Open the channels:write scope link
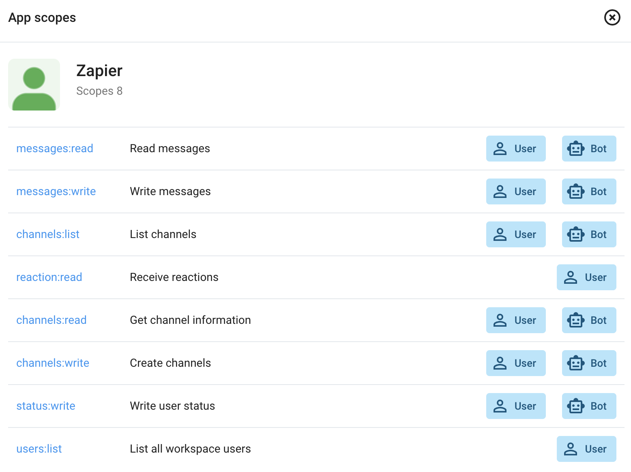 tap(53, 363)
